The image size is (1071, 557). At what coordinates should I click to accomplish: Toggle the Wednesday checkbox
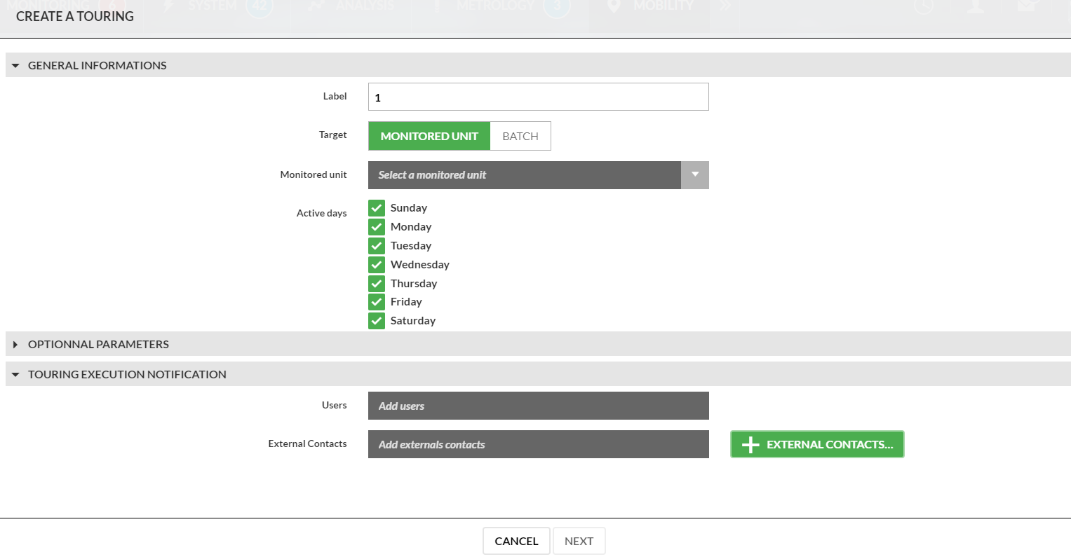tap(377, 265)
